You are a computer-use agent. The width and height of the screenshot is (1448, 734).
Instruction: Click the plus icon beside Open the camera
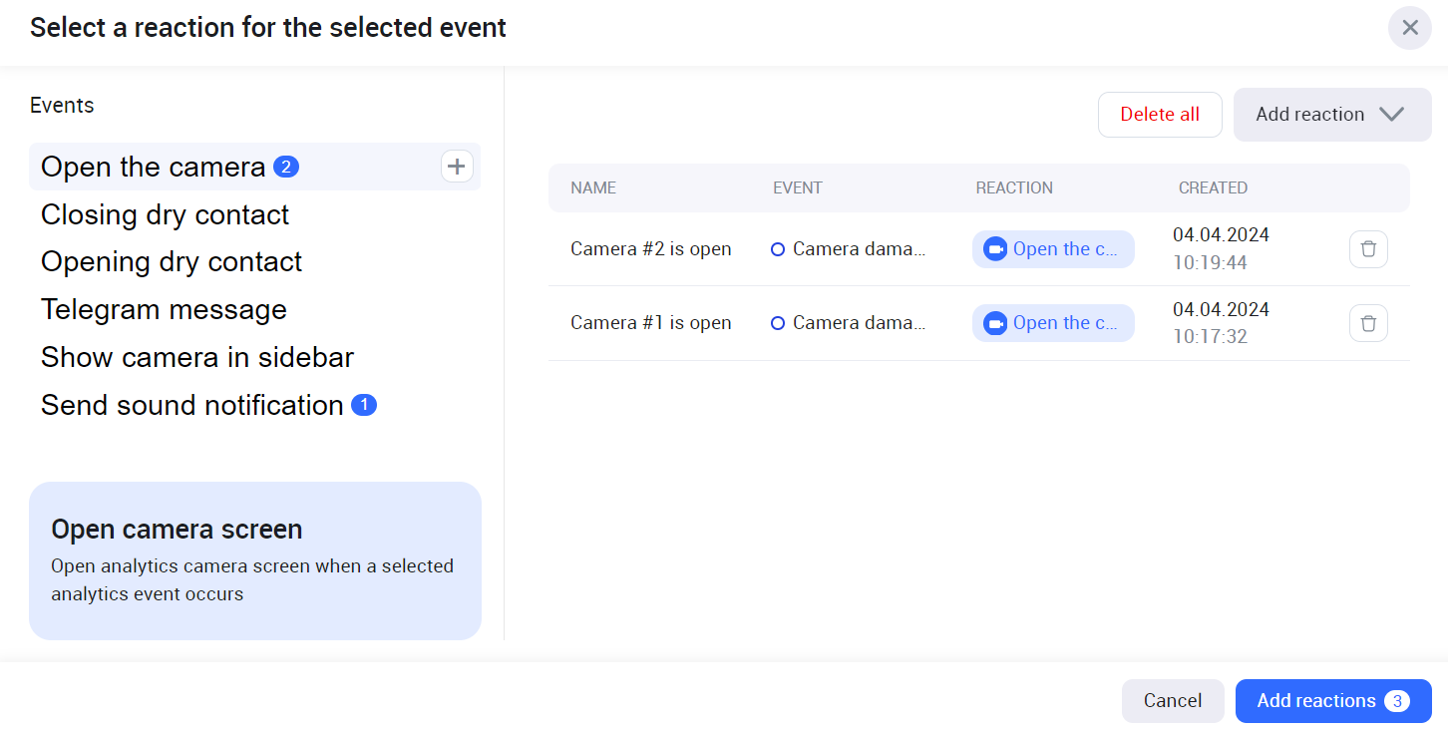pyautogui.click(x=457, y=167)
